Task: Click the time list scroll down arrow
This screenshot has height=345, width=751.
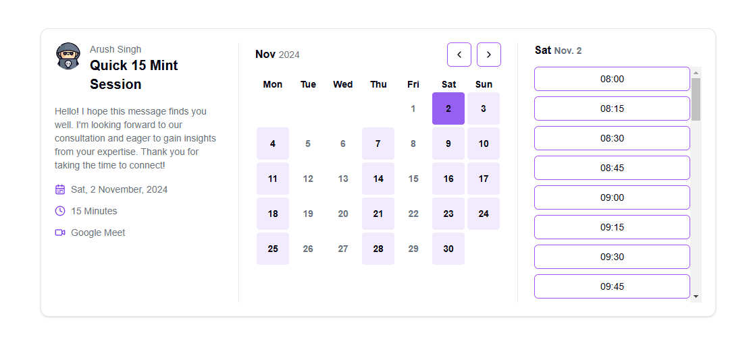Action: click(x=696, y=296)
